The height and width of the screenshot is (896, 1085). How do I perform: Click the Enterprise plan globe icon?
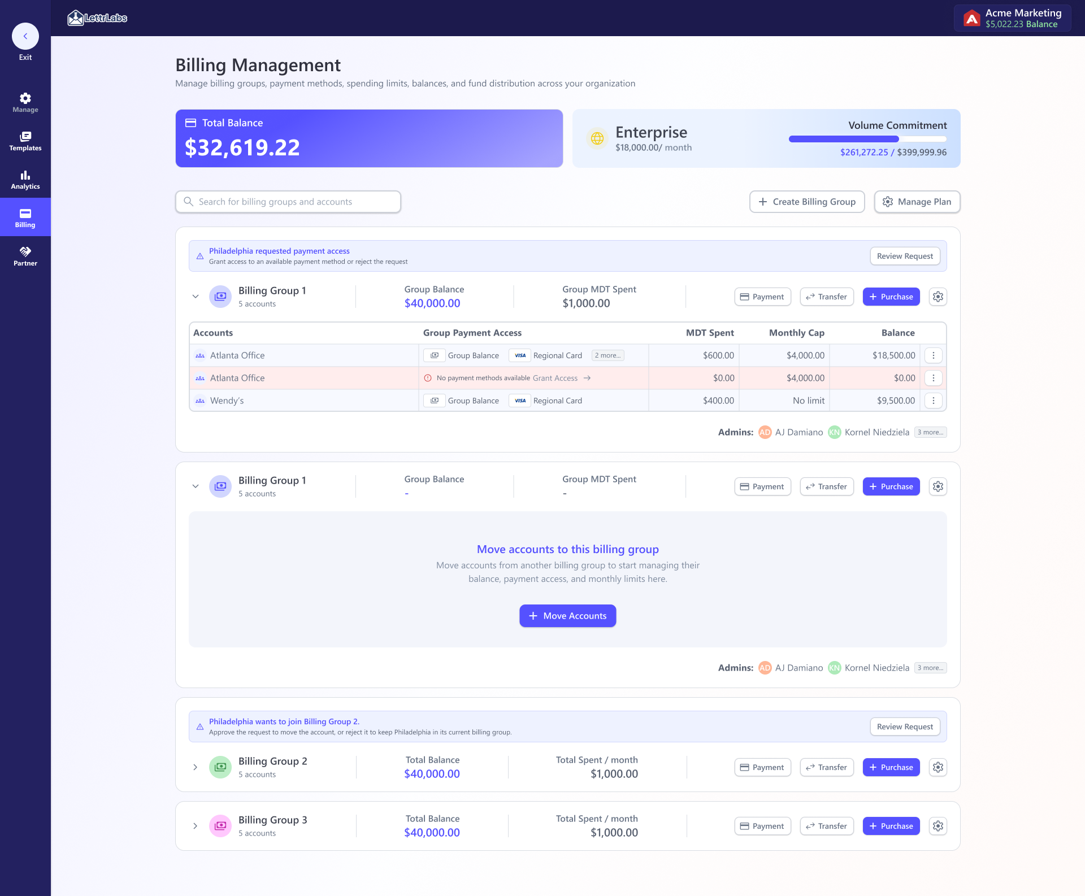tap(597, 138)
